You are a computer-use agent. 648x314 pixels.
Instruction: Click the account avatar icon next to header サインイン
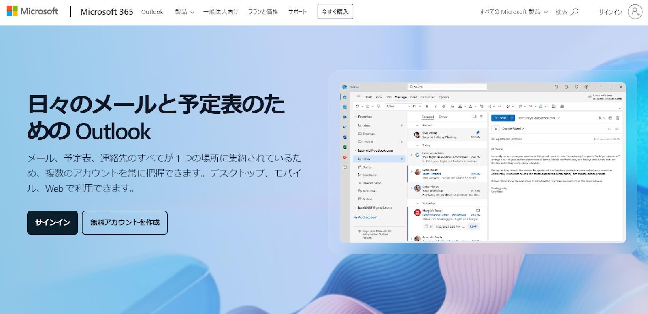pyautogui.click(x=635, y=12)
